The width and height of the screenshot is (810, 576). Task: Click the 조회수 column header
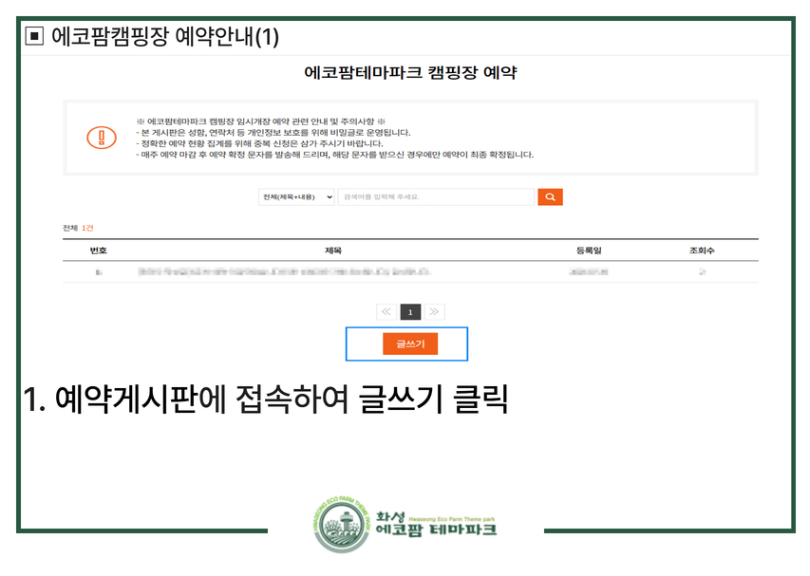tap(702, 251)
